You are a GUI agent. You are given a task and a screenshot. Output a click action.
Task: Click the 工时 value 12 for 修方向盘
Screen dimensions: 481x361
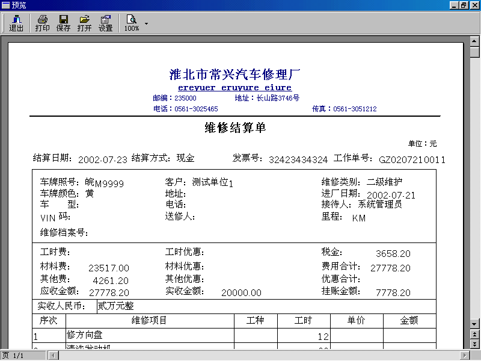323,337
